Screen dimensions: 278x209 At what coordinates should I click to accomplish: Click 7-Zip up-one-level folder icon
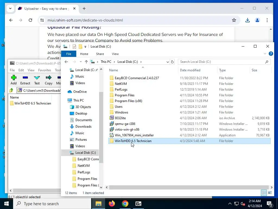pyautogui.click(x=11, y=90)
